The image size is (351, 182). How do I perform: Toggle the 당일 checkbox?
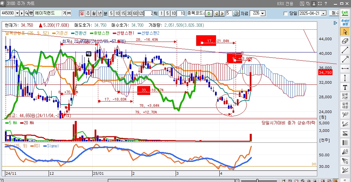tap(285, 14)
